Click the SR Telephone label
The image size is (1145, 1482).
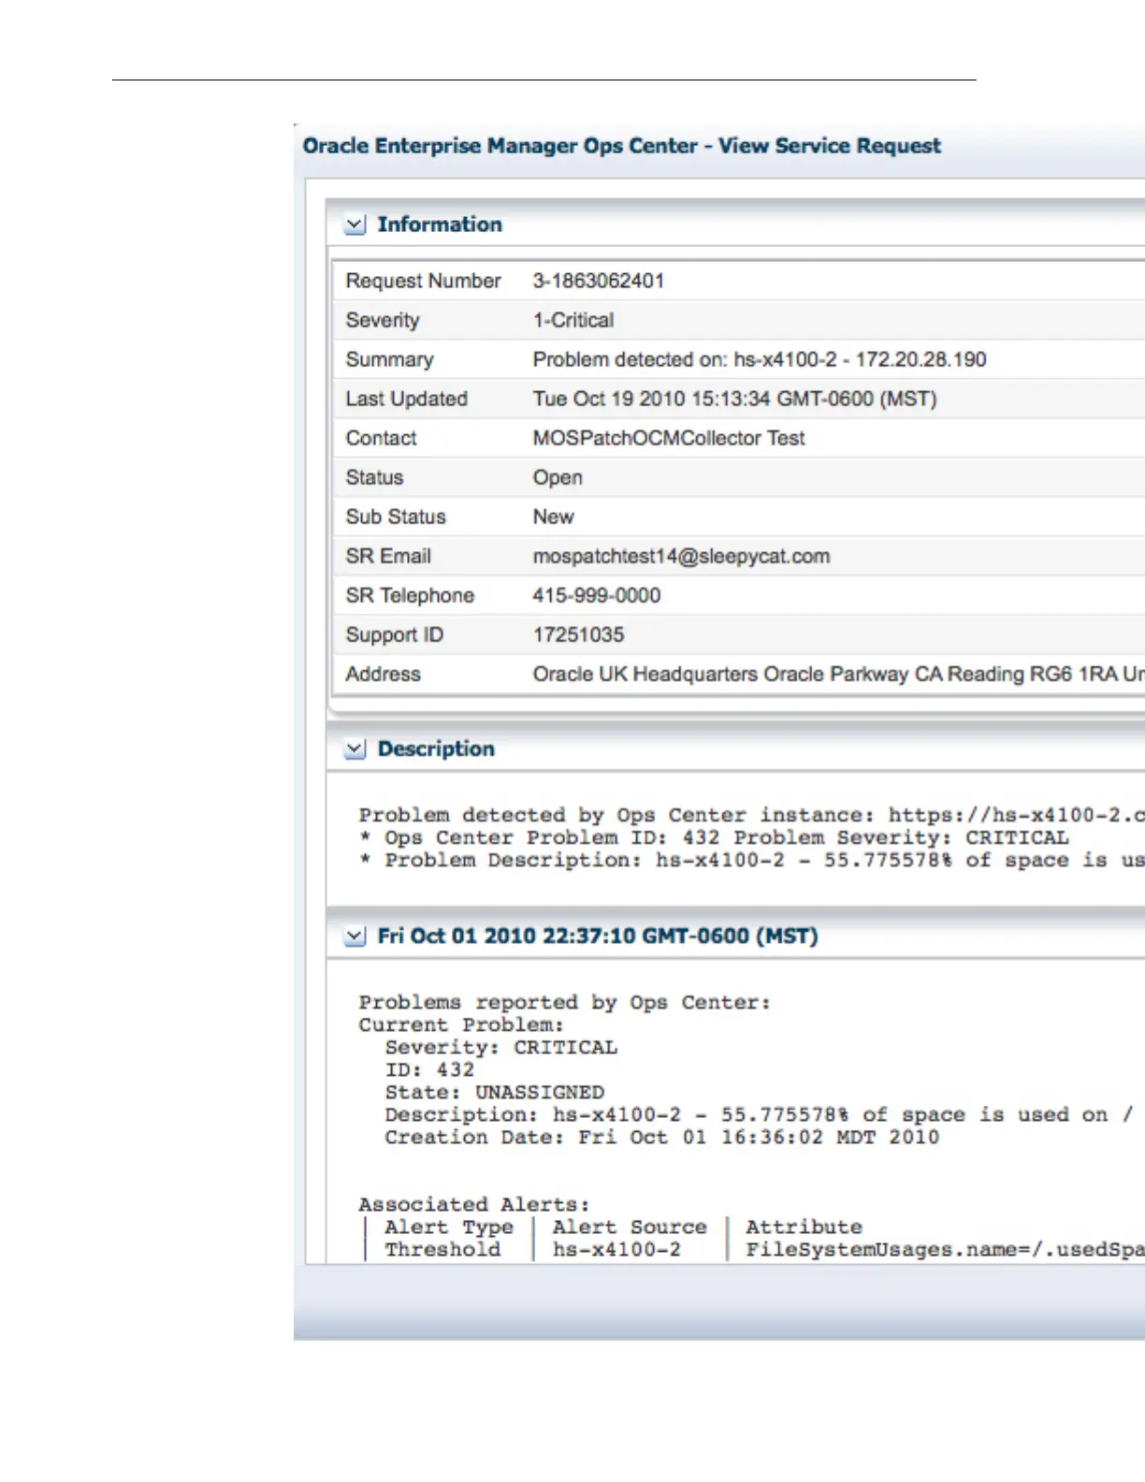click(x=410, y=595)
